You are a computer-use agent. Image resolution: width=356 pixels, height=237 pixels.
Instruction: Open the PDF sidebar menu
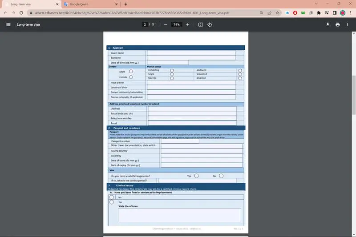(x=8, y=24)
